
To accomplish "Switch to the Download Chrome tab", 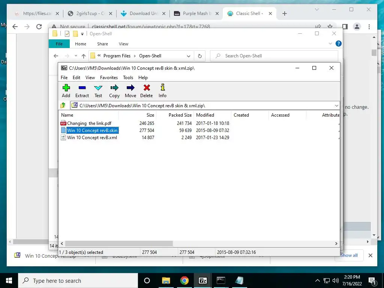I will pyautogui.click(x=143, y=13).
